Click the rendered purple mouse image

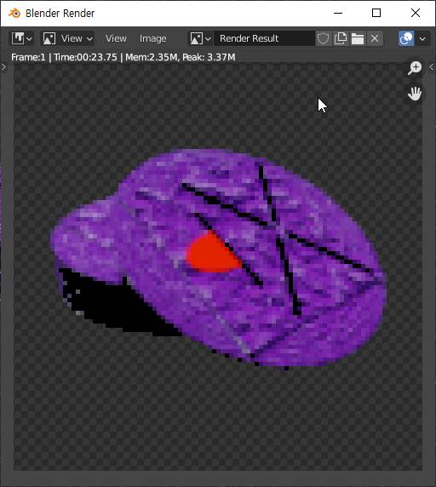[219, 259]
